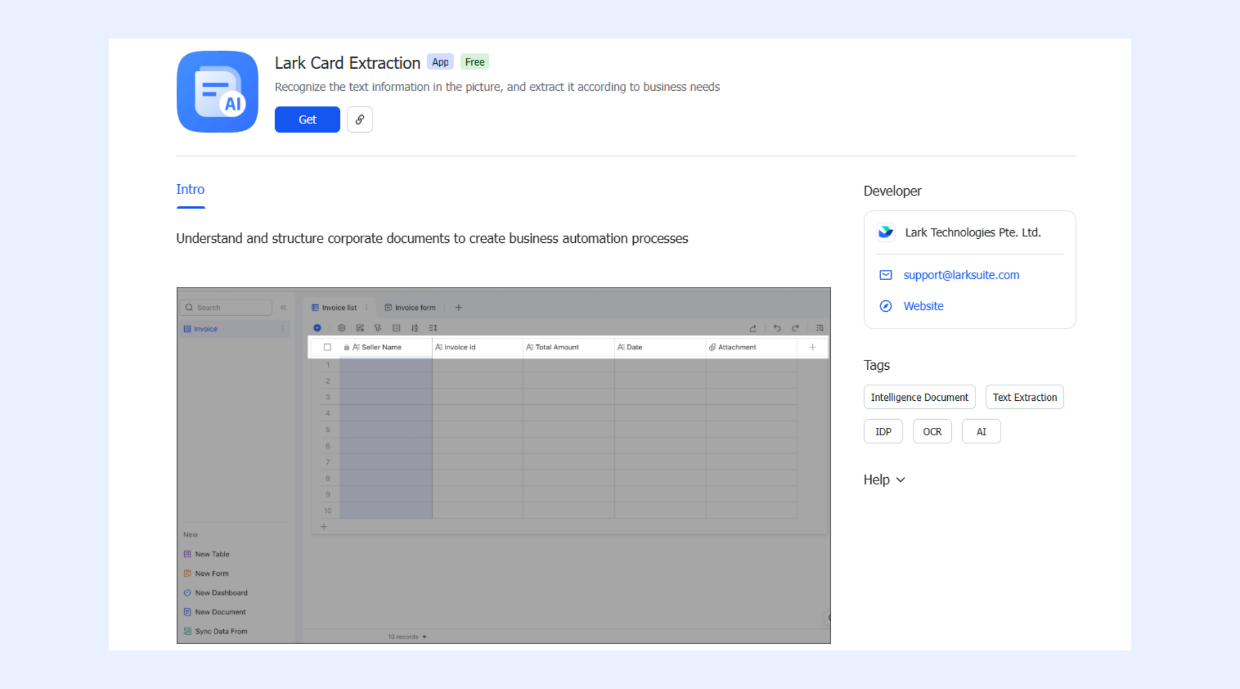Click the compass icon beside Website

[x=886, y=306]
